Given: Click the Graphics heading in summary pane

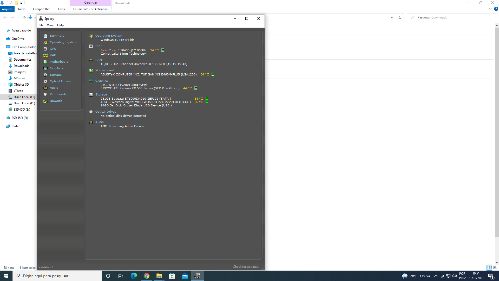Looking at the screenshot, I should click(102, 81).
